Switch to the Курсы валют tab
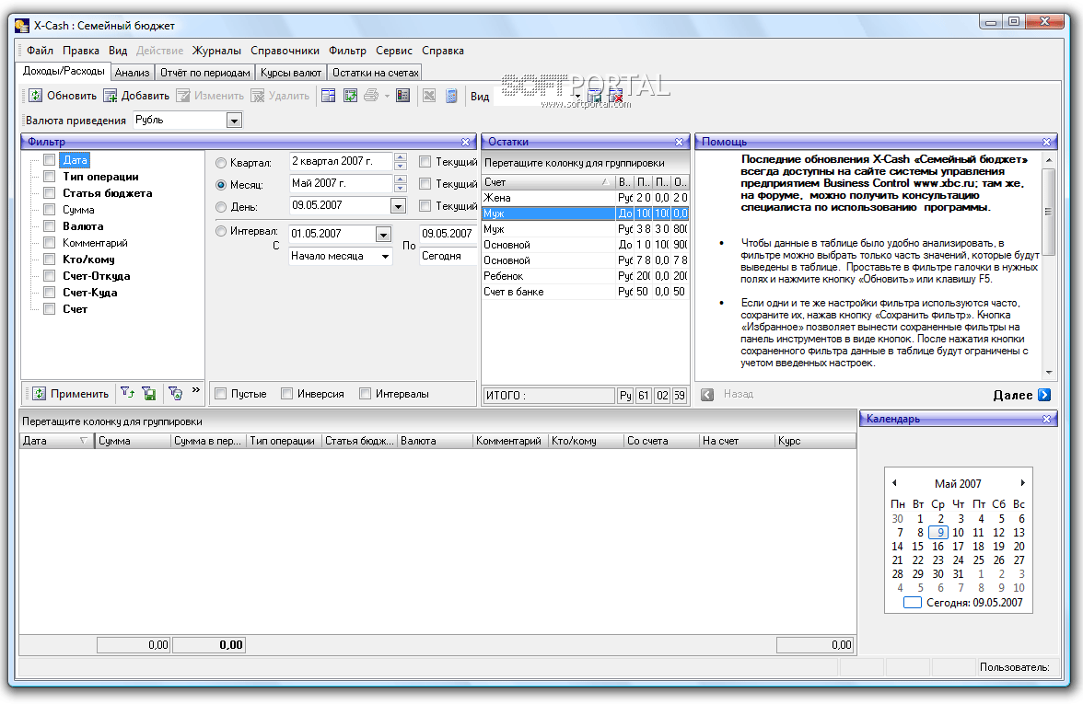The width and height of the screenshot is (1083, 704). tap(291, 72)
